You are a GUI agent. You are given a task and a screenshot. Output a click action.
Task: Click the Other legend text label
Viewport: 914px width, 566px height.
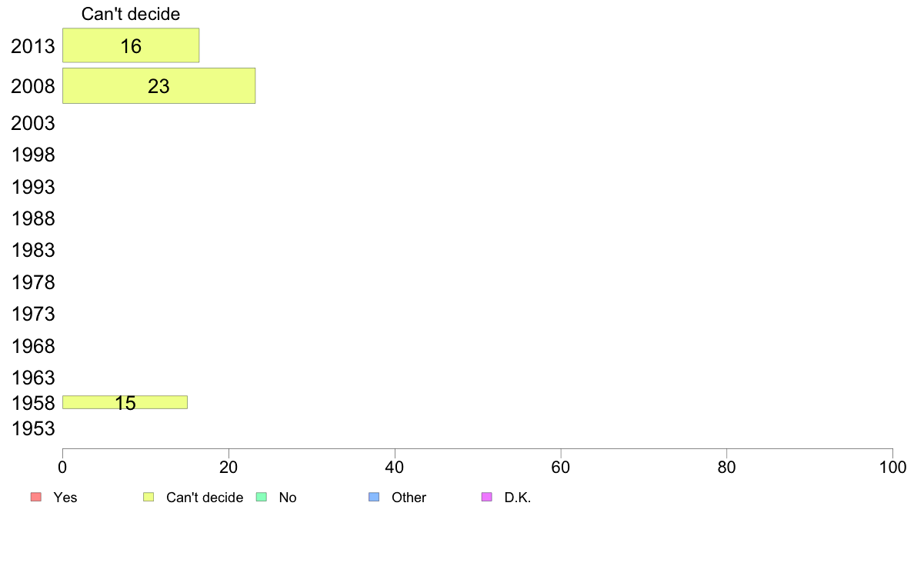click(x=409, y=498)
